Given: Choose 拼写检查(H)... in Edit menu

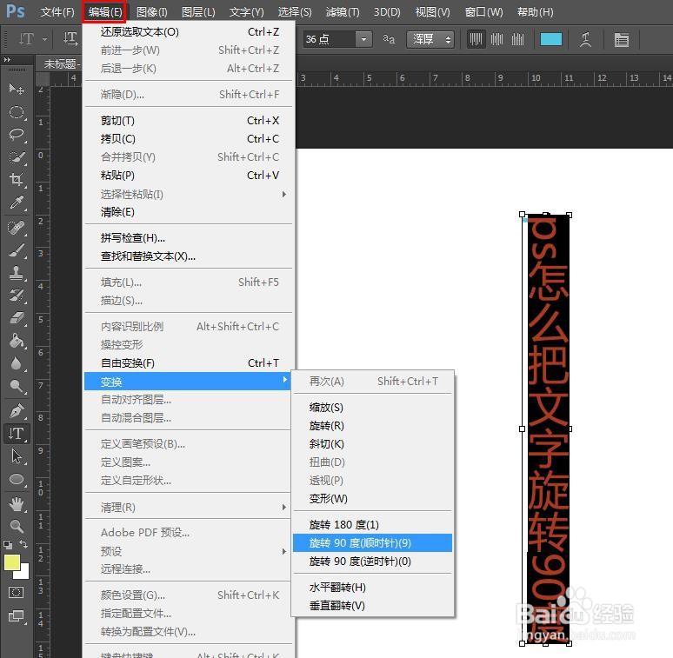Looking at the screenshot, I should pos(188,238).
